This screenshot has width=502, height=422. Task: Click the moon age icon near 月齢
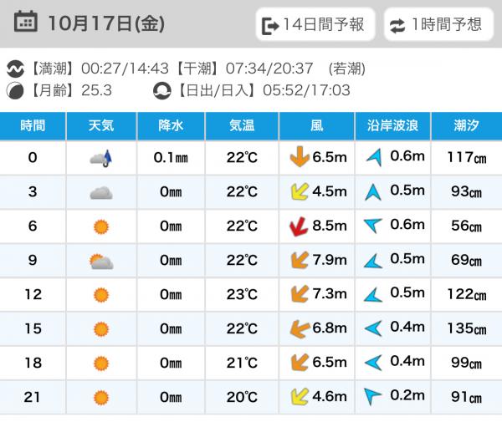point(16,90)
